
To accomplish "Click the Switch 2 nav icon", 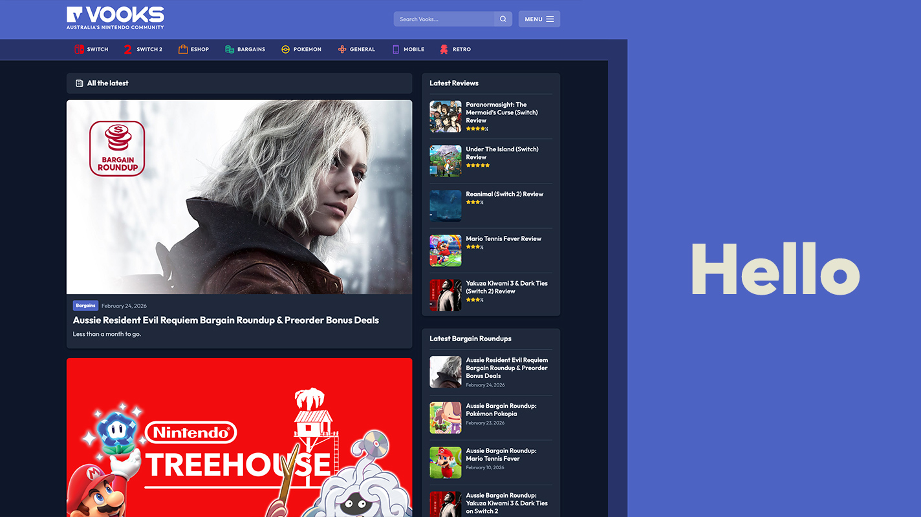I will [128, 49].
